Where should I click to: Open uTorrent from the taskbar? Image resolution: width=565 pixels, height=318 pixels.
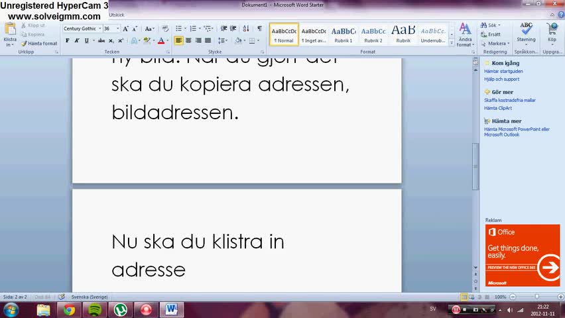pyautogui.click(x=120, y=309)
